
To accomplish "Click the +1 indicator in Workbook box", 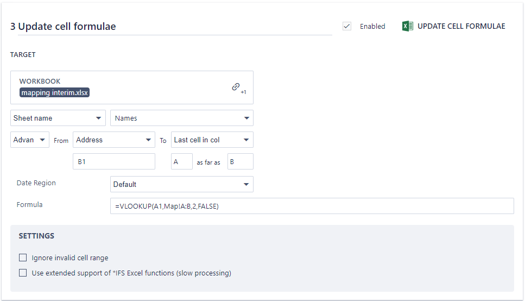I will coord(243,92).
